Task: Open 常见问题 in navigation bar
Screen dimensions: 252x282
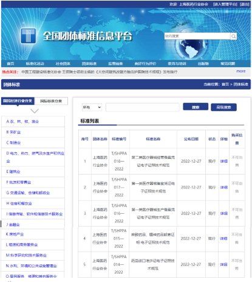Action: 228,63
